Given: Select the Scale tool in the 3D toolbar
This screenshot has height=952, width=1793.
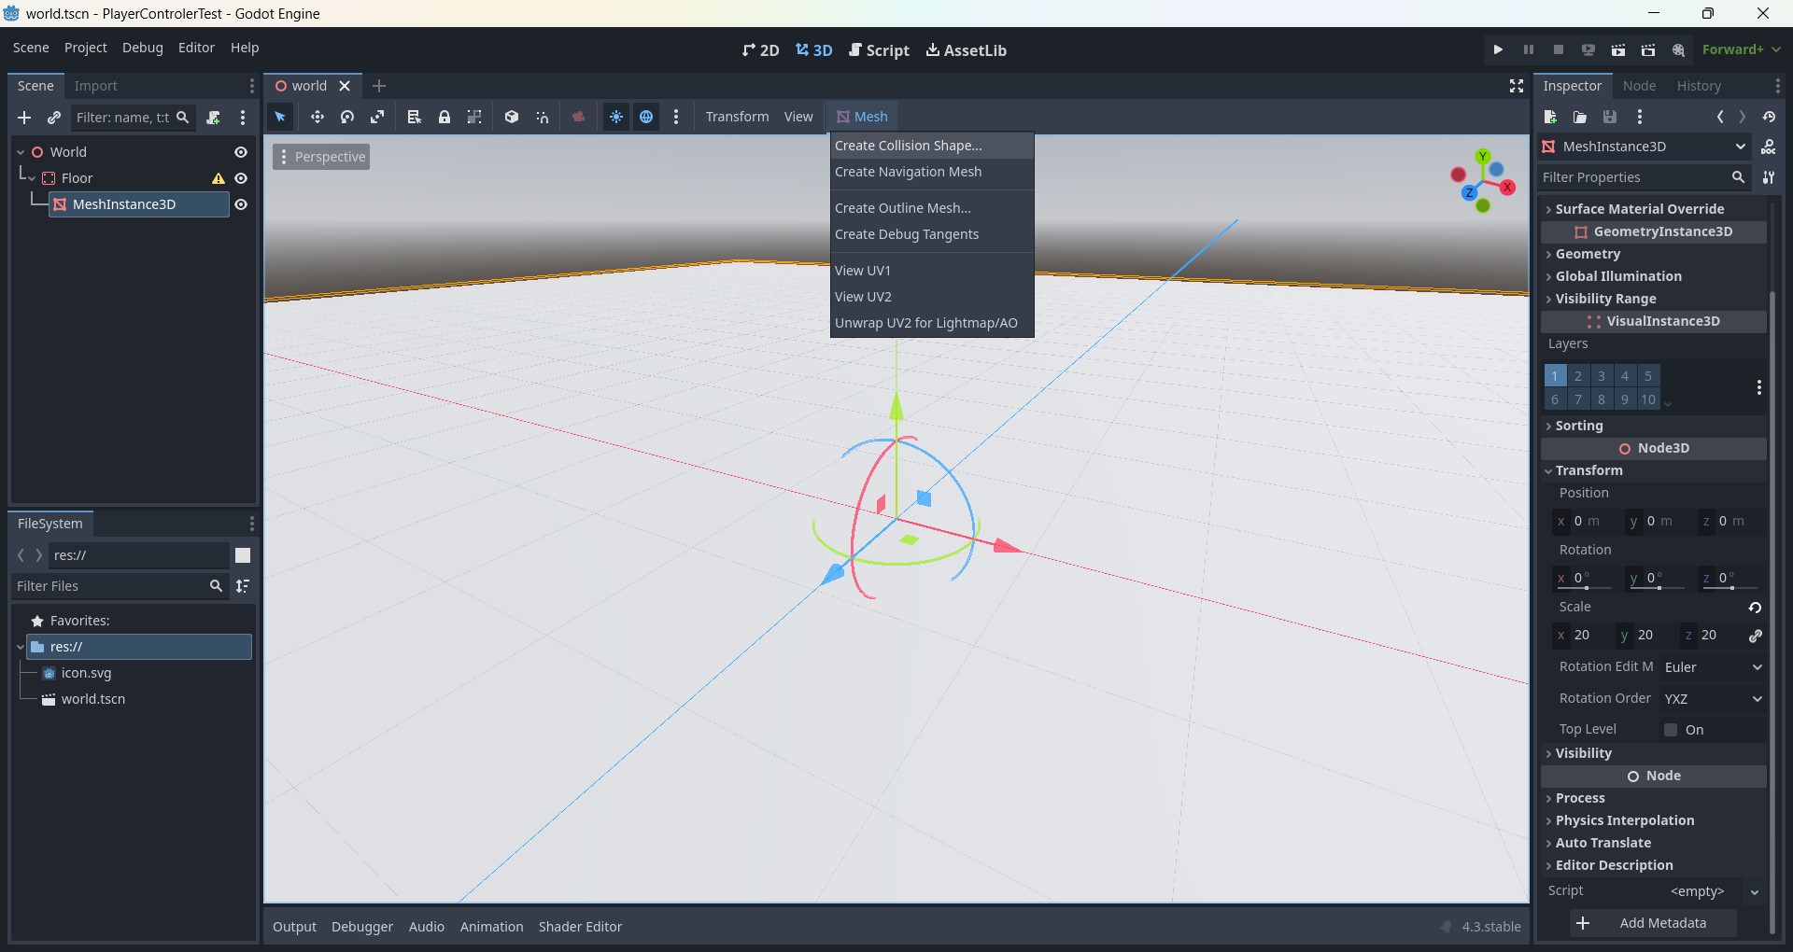Looking at the screenshot, I should (377, 117).
